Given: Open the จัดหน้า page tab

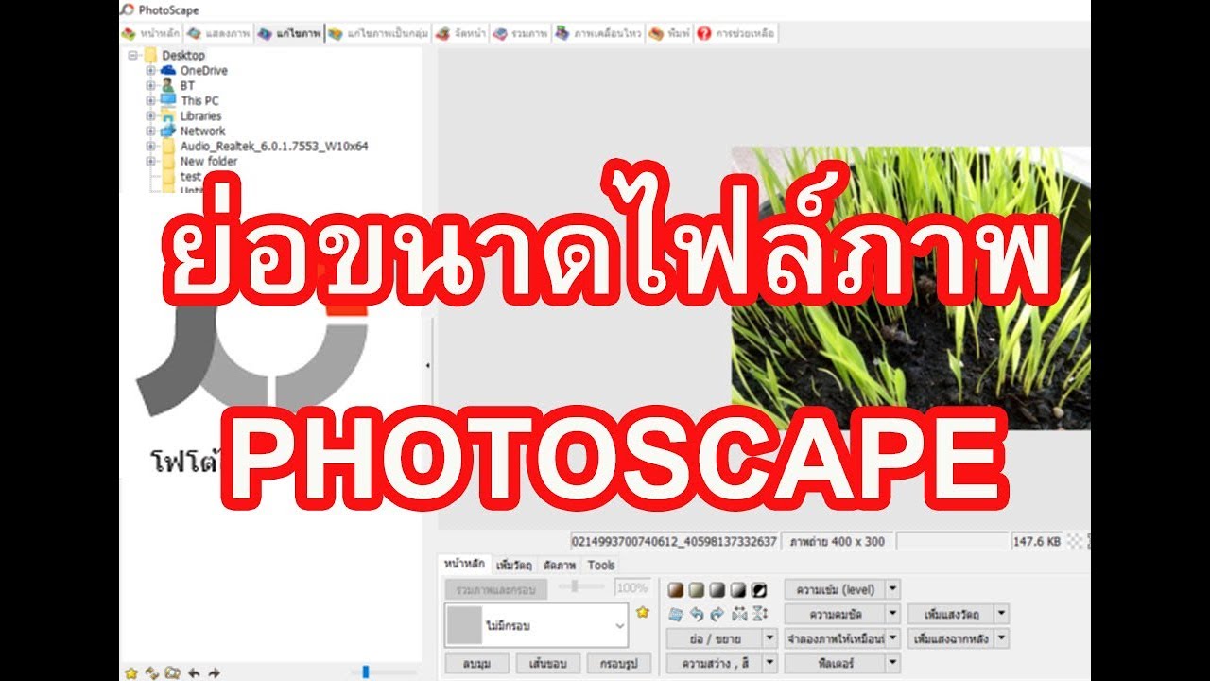Looking at the screenshot, I should (461, 33).
